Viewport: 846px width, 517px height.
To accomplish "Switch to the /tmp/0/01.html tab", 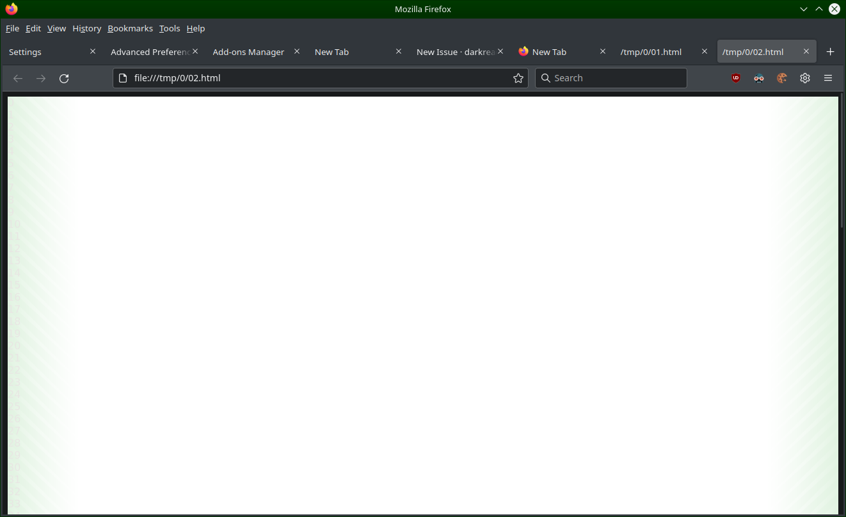I will [x=651, y=51].
